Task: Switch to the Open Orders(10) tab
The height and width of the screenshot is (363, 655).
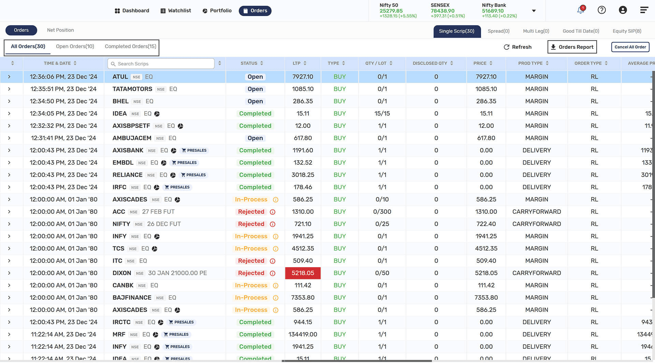Action: 75,46
